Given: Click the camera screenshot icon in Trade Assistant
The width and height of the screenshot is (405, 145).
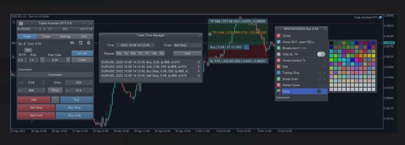Looking at the screenshot, I should pyautogui.click(x=21, y=23).
